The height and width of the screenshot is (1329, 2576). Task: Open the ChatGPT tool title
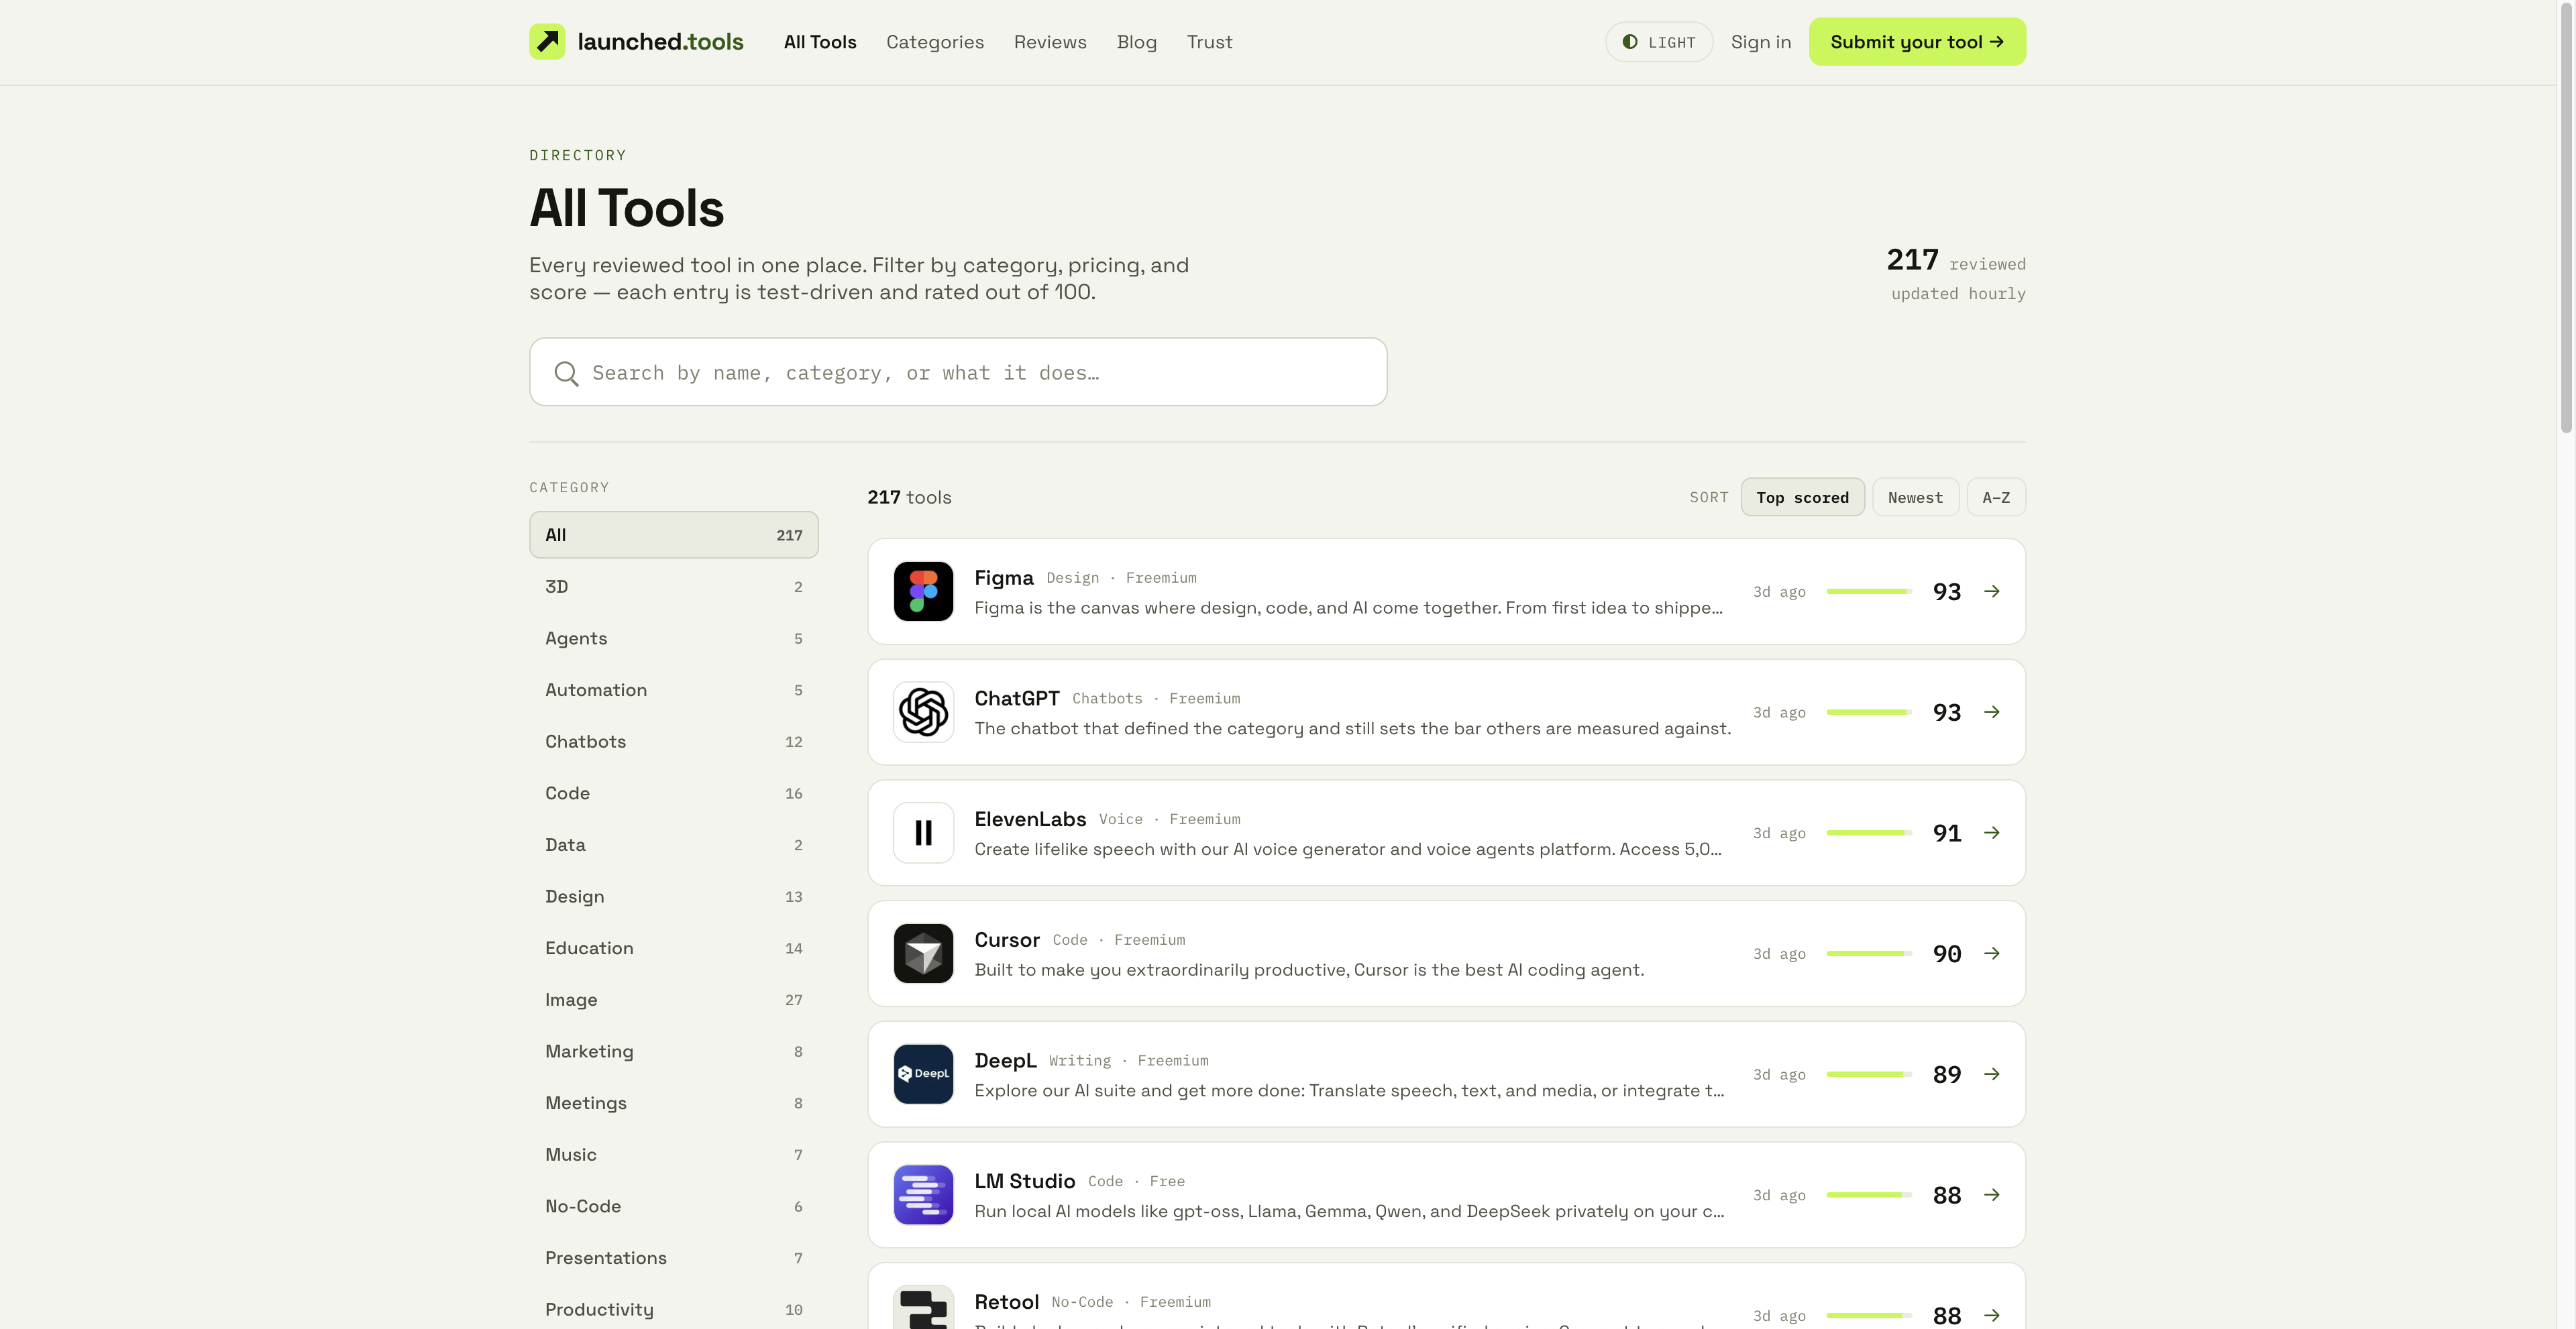(1017, 699)
